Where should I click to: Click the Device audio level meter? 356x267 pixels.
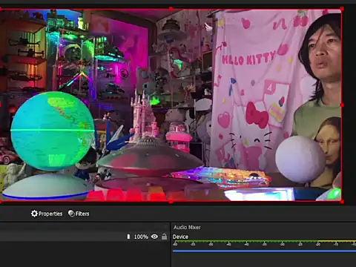[264, 242]
